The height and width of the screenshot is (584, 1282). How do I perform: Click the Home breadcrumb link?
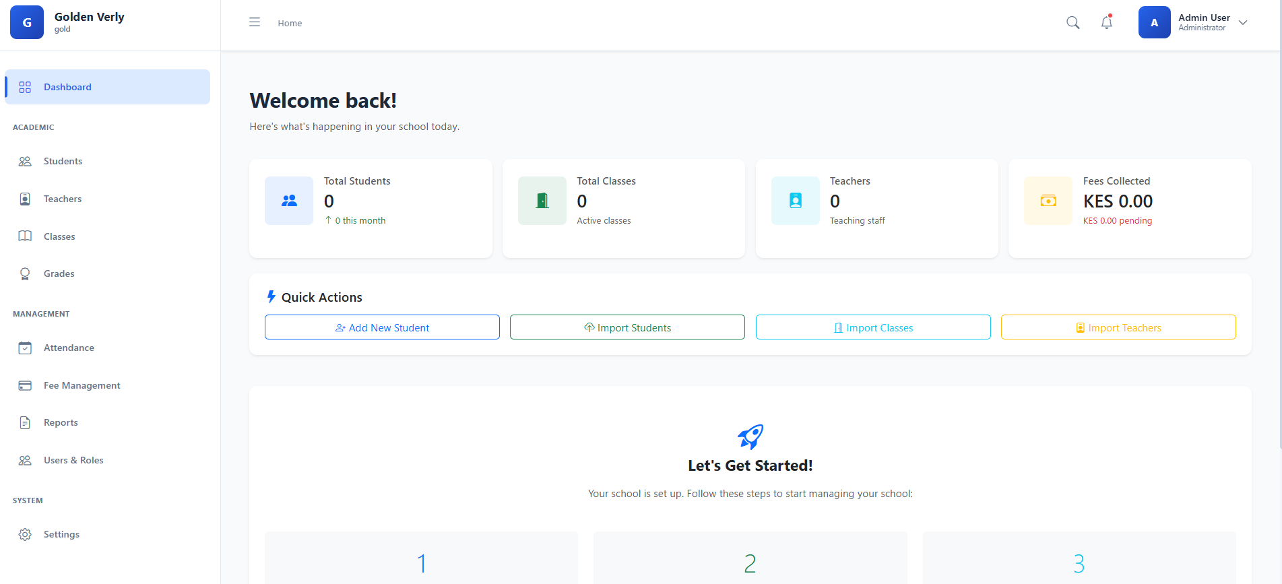click(290, 23)
